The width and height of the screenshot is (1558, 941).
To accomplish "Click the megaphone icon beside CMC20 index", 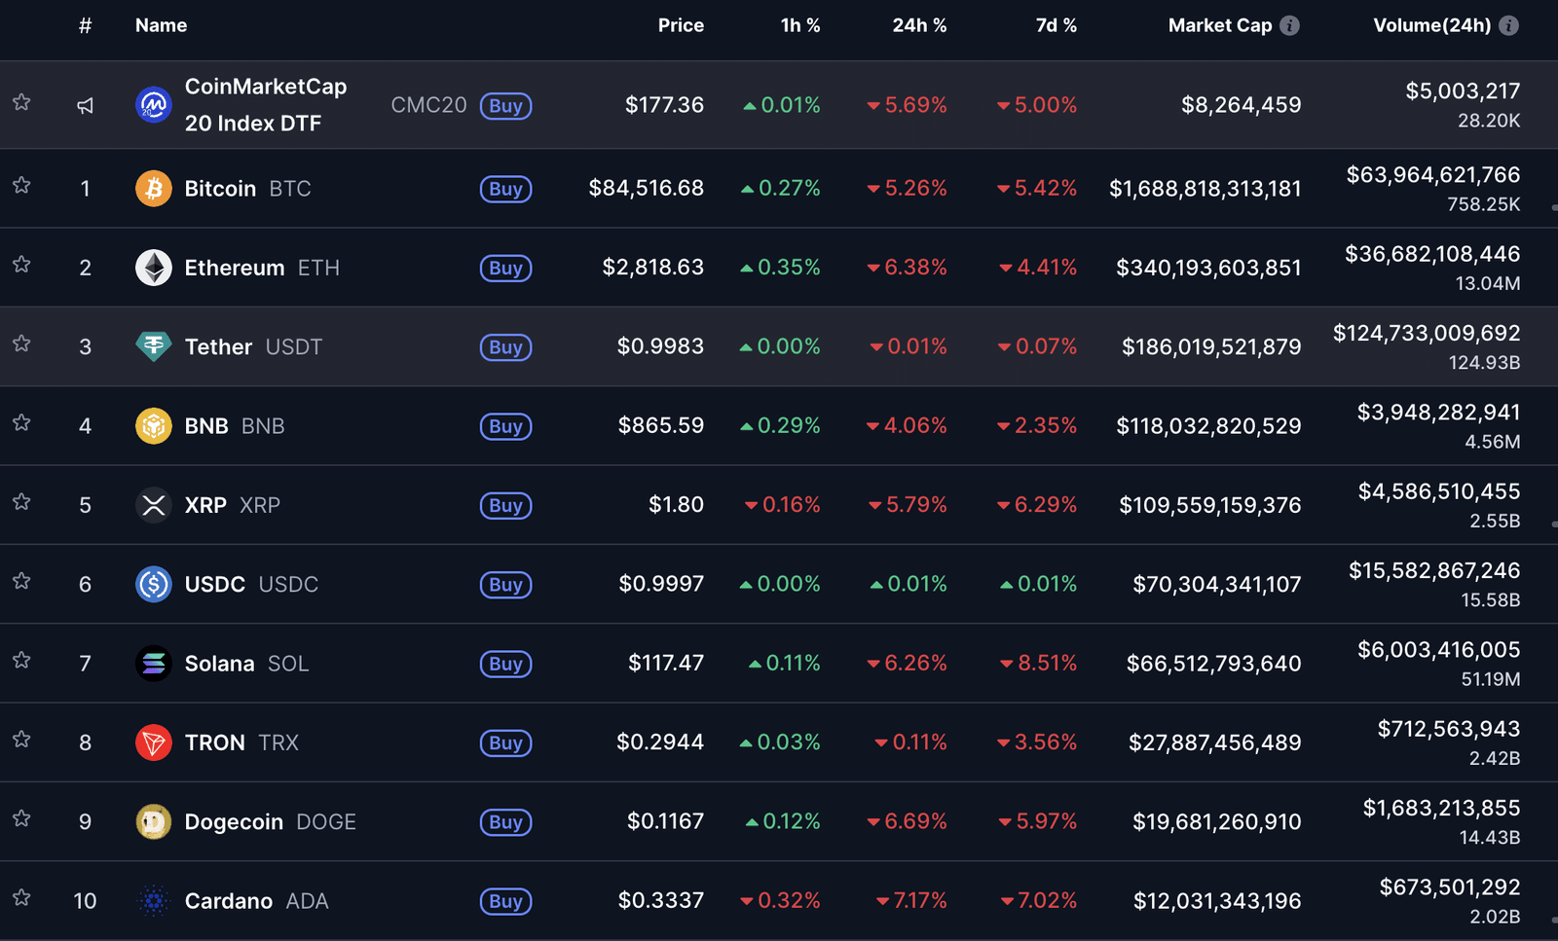I will click(86, 105).
